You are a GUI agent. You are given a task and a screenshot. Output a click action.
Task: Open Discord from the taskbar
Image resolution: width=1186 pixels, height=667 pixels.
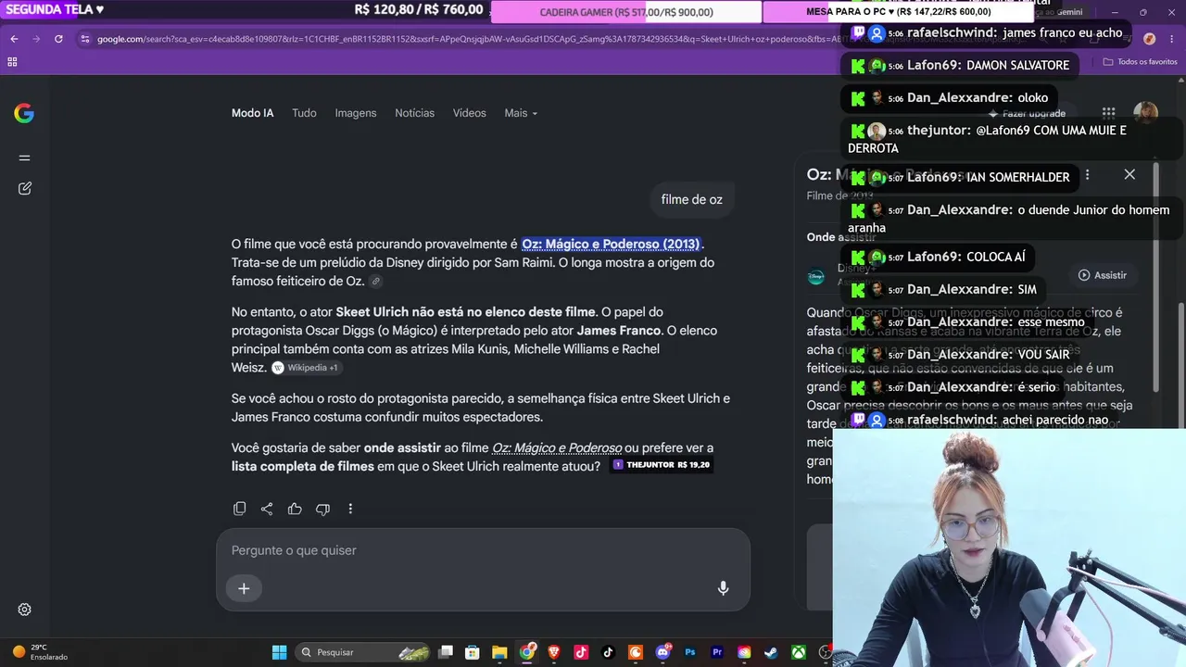(663, 652)
